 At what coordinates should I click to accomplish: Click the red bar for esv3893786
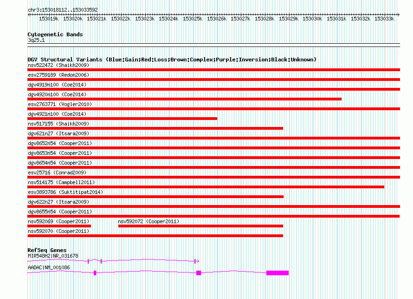pos(155,197)
